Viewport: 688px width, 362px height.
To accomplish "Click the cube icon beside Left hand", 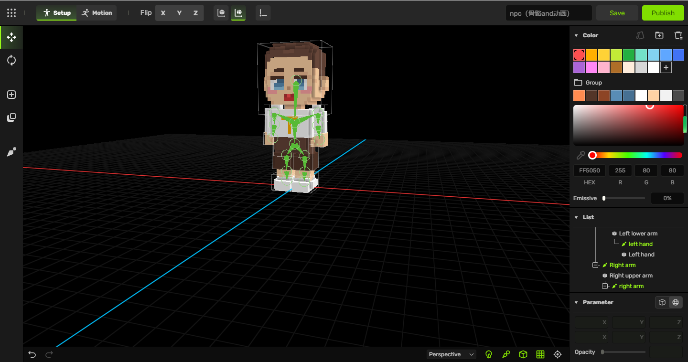I will (x=624, y=255).
